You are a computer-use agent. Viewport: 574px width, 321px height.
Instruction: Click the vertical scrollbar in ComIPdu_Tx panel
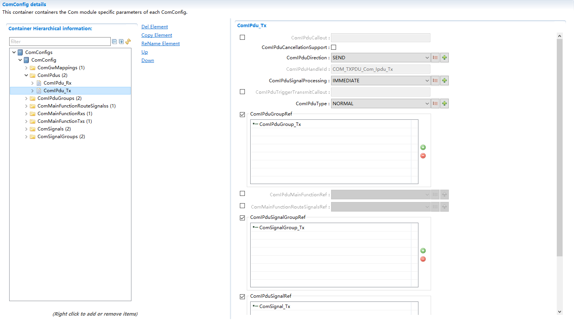click(559, 147)
